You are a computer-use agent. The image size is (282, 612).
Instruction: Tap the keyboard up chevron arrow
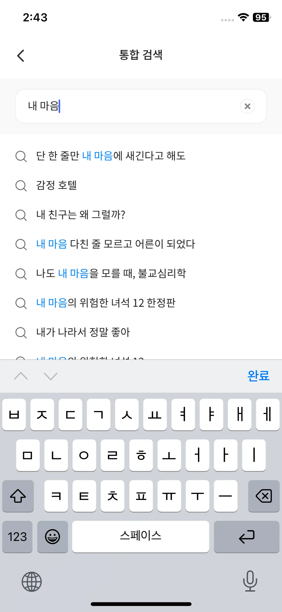click(x=21, y=376)
